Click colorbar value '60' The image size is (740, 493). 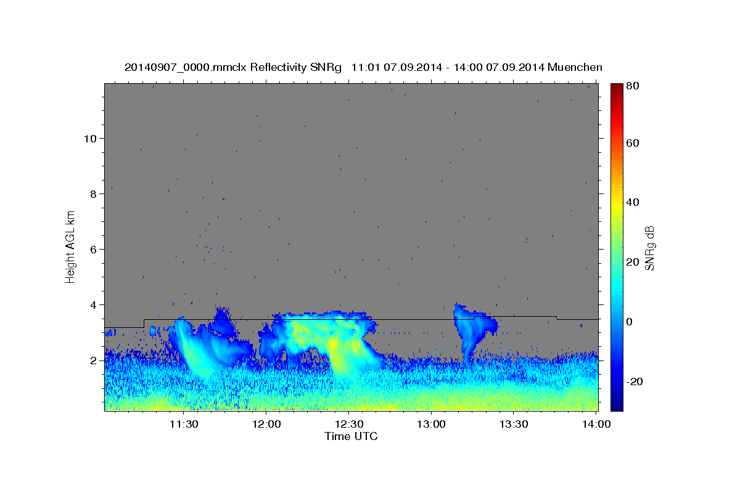coord(632,143)
